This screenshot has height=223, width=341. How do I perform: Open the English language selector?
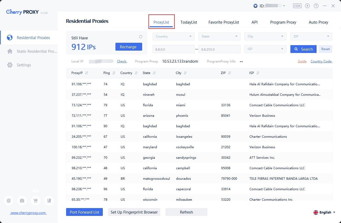324,212
